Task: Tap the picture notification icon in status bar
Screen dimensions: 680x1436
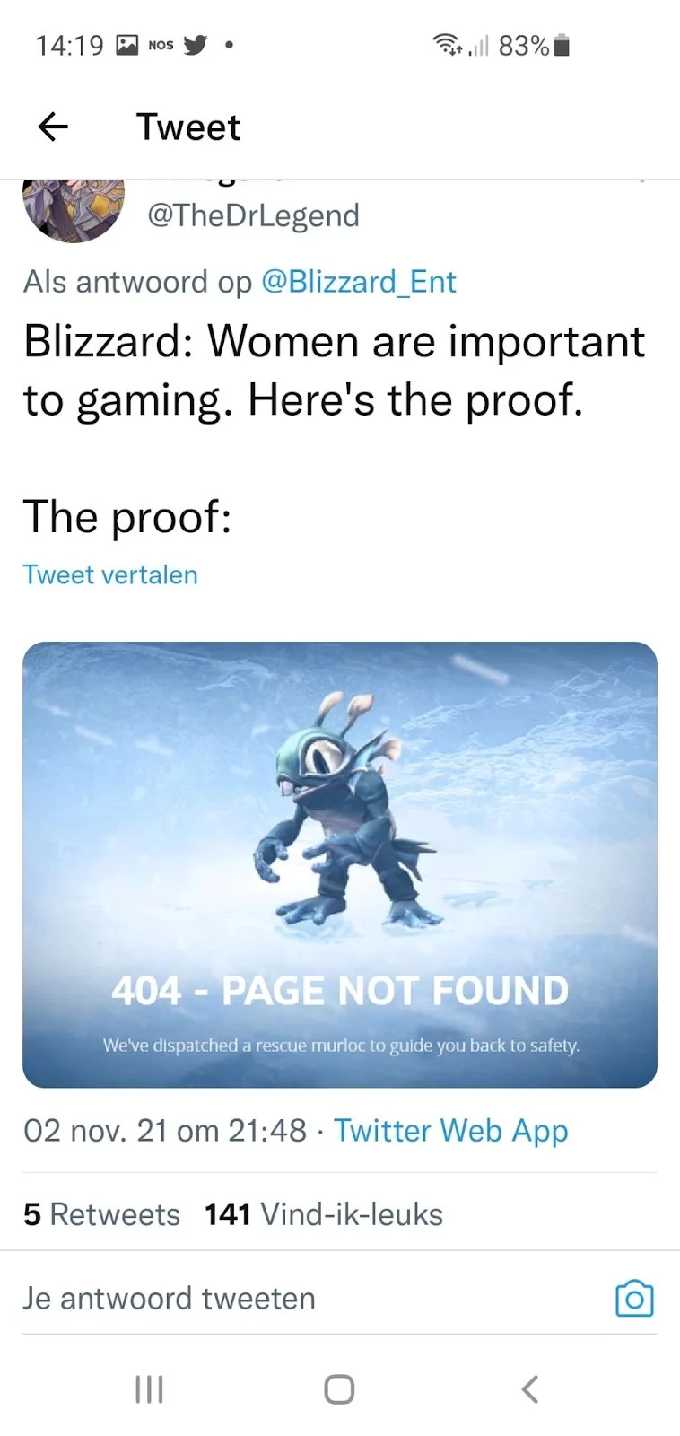Action: (x=128, y=45)
